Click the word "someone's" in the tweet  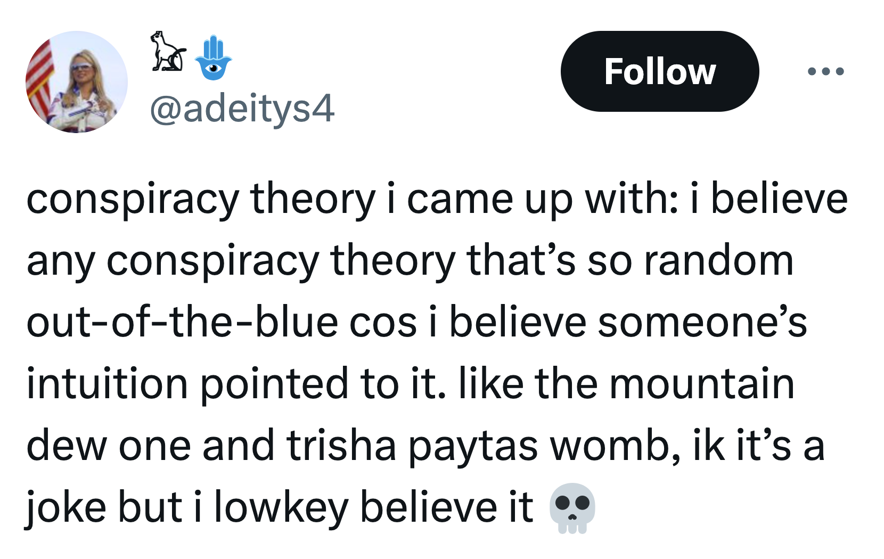(x=702, y=323)
